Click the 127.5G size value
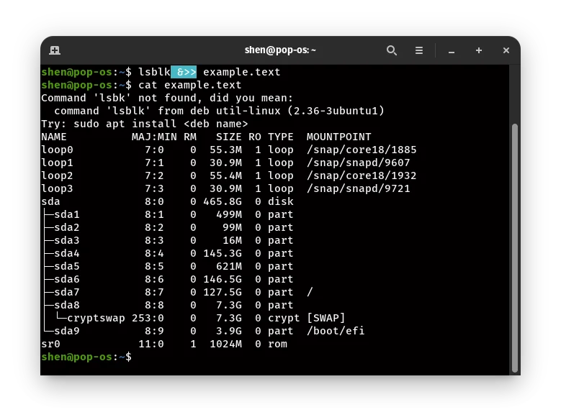The image size is (561, 420). pyautogui.click(x=223, y=292)
